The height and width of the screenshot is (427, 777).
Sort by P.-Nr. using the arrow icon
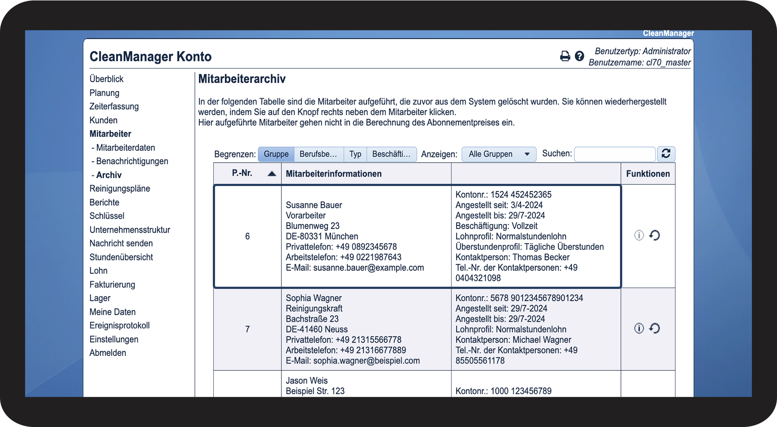pyautogui.click(x=272, y=174)
